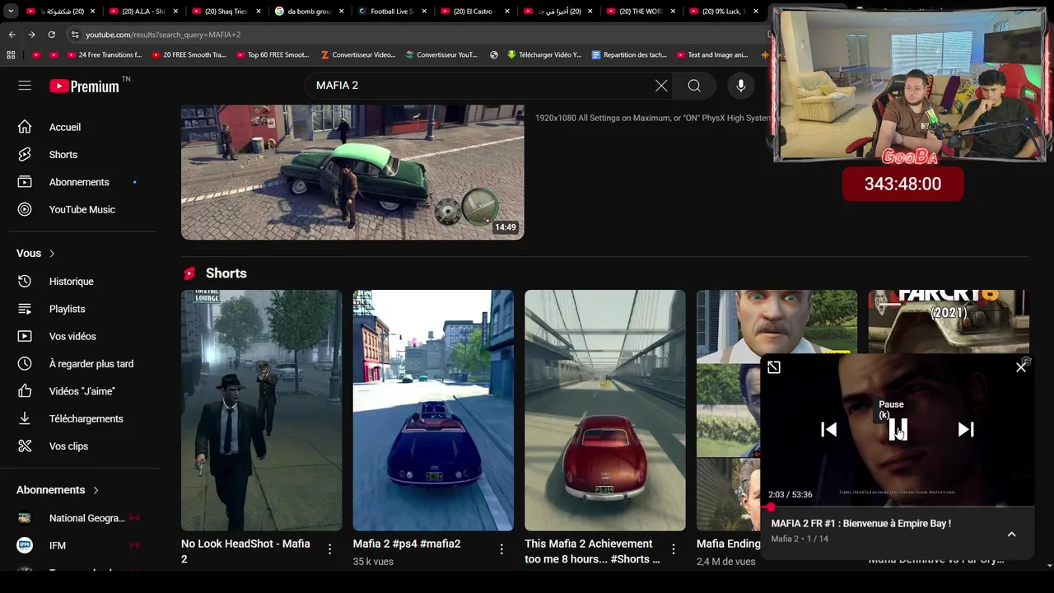Viewport: 1054px width, 593px height.
Task: Open bookmark Convertisseur Video
Action: [358, 55]
